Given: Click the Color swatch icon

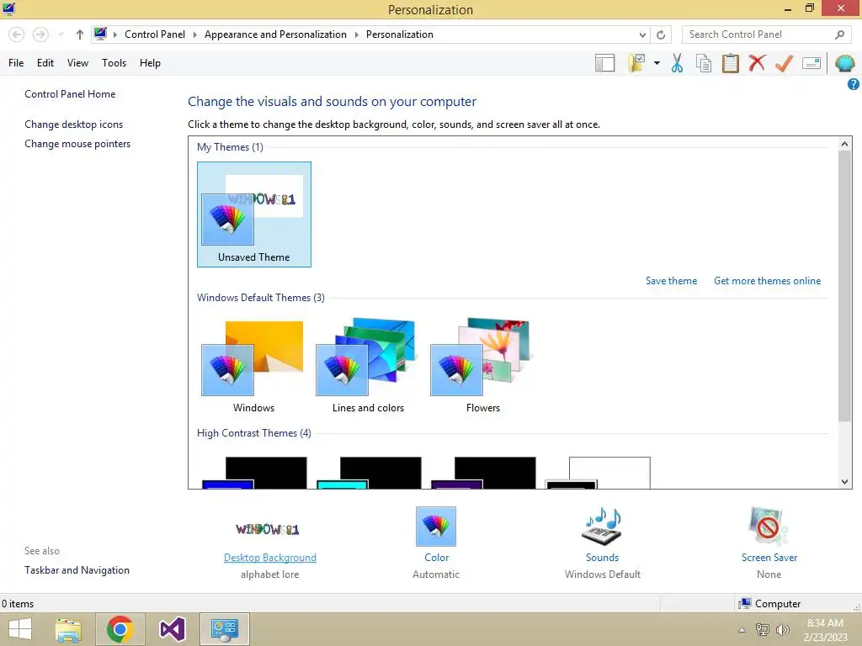Looking at the screenshot, I should (436, 527).
